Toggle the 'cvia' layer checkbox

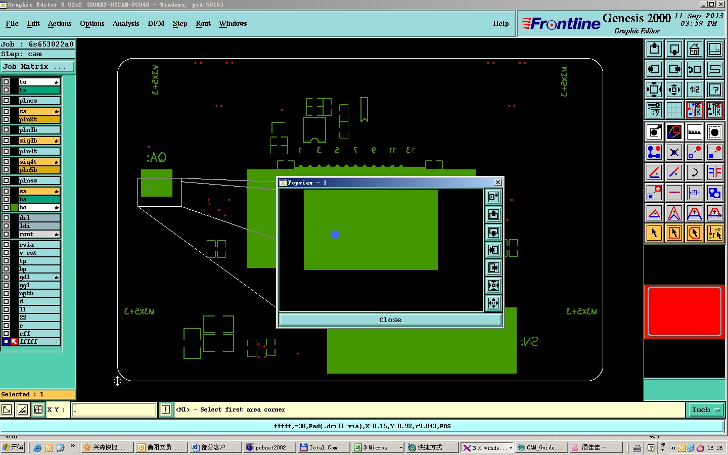[x=6, y=245]
